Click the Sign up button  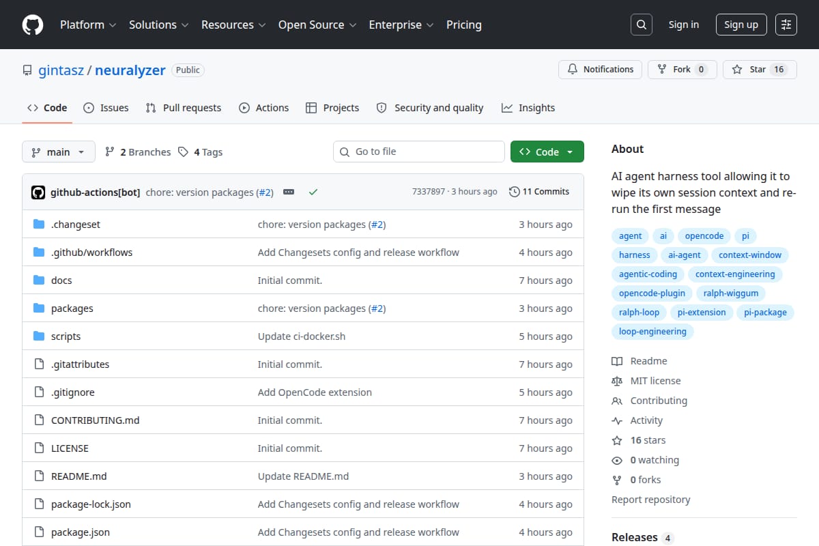click(741, 25)
